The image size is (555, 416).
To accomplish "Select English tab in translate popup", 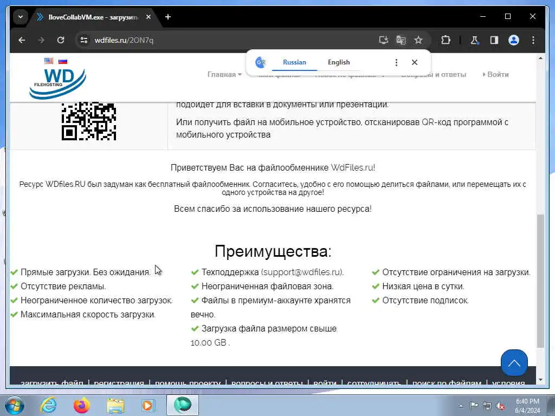I will click(x=339, y=62).
